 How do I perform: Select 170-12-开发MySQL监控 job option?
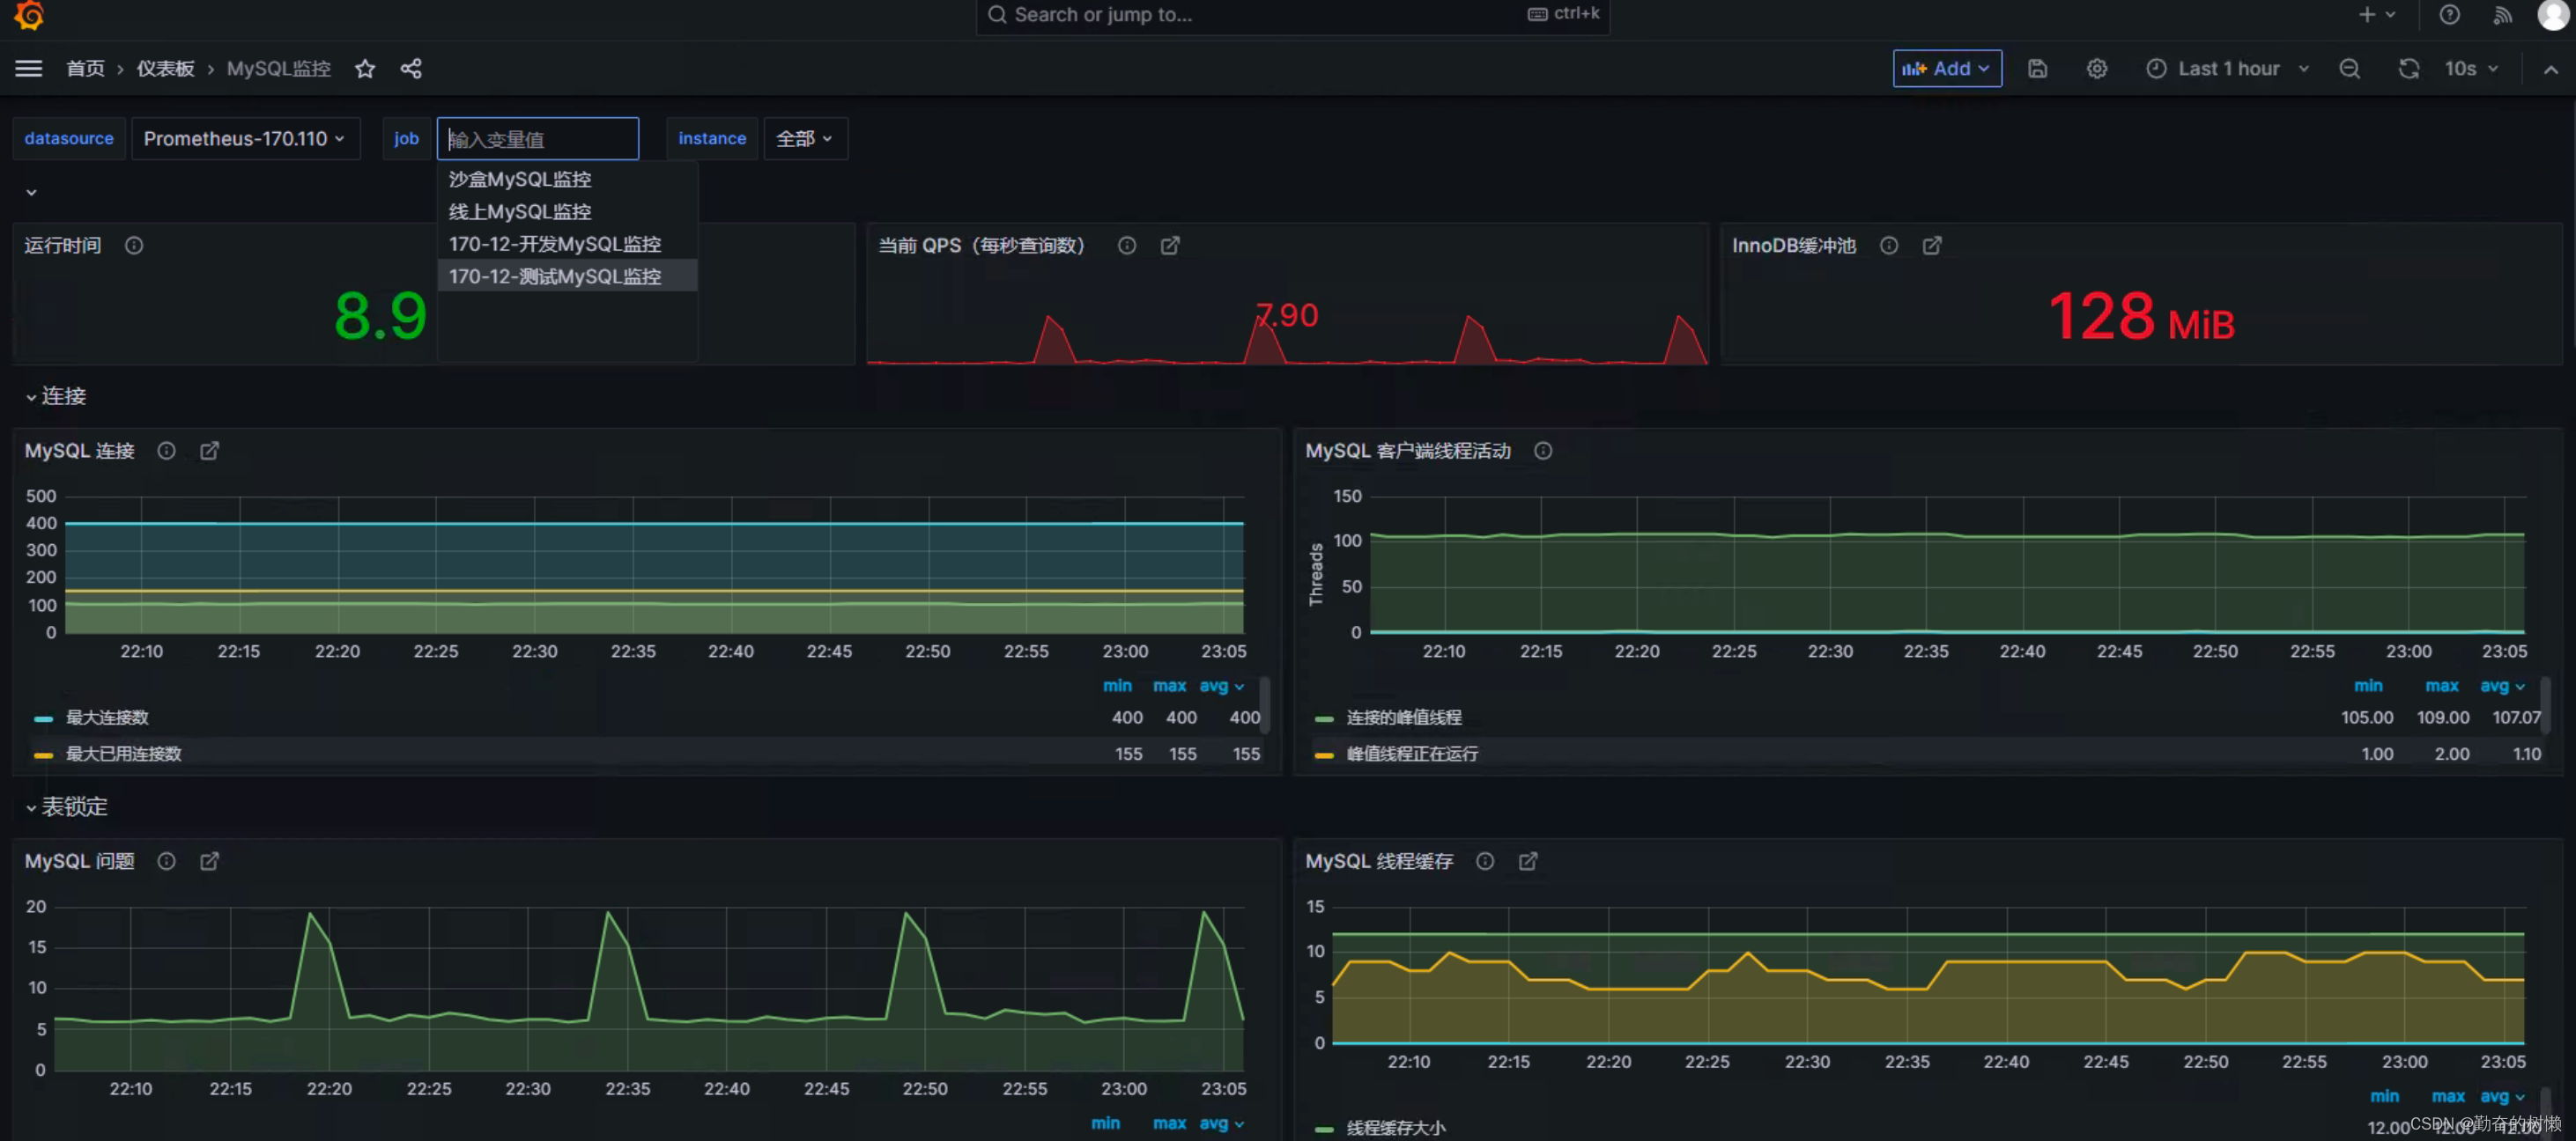567,244
